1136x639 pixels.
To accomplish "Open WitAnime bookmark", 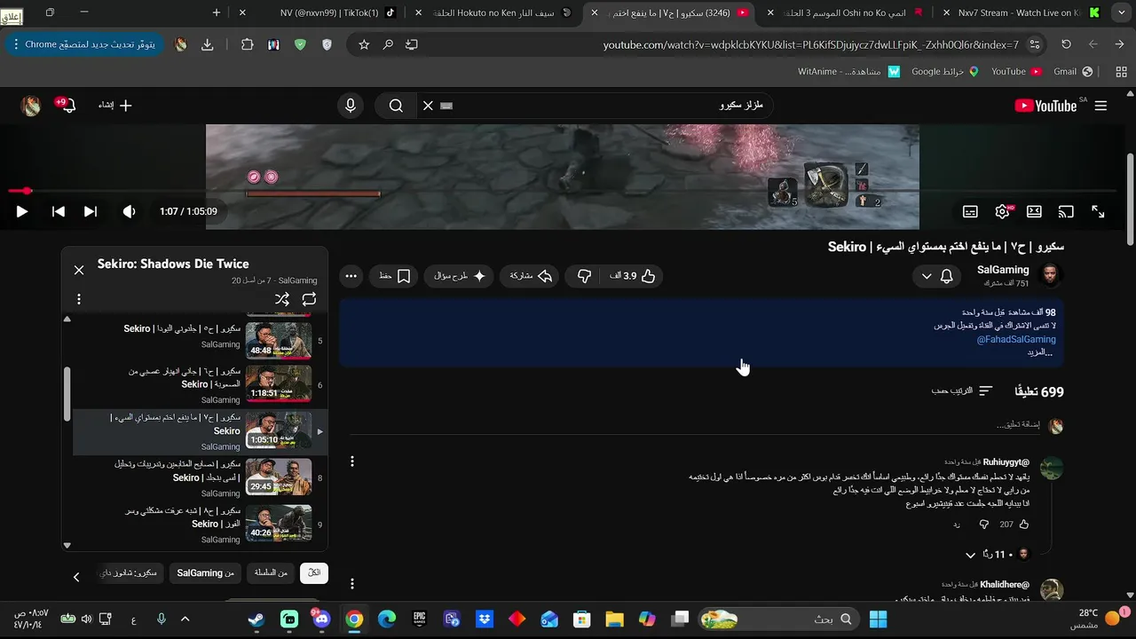I will click(848, 71).
